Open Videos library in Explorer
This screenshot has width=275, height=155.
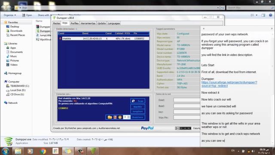point(14,65)
